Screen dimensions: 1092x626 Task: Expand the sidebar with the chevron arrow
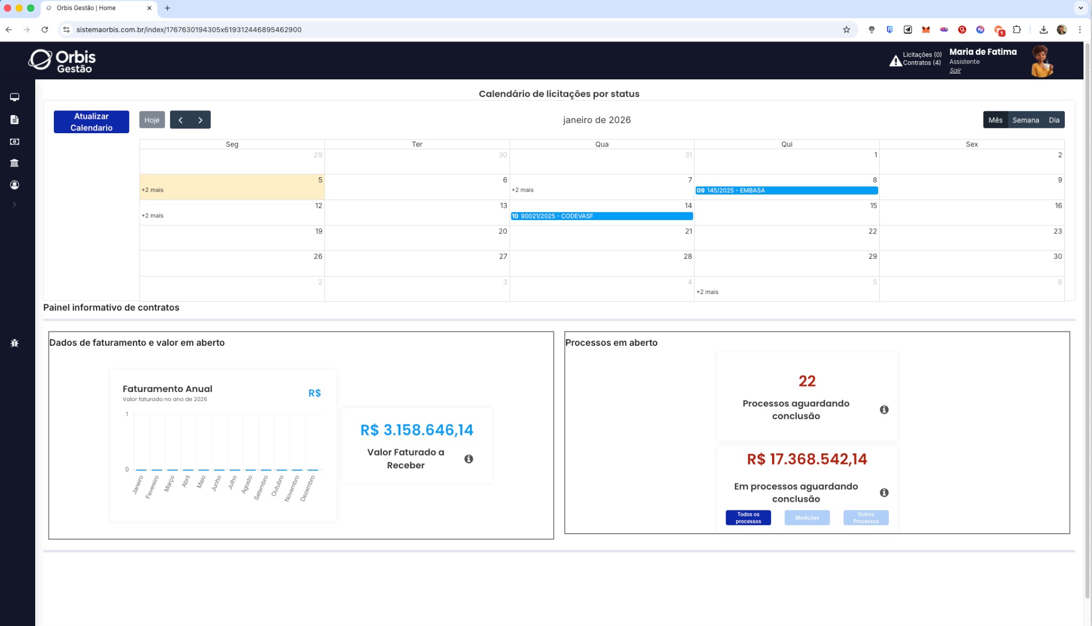click(x=14, y=204)
